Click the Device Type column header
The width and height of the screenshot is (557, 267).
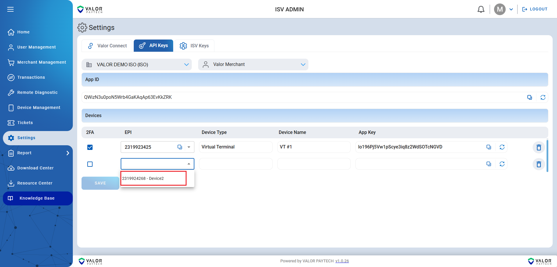click(x=214, y=132)
